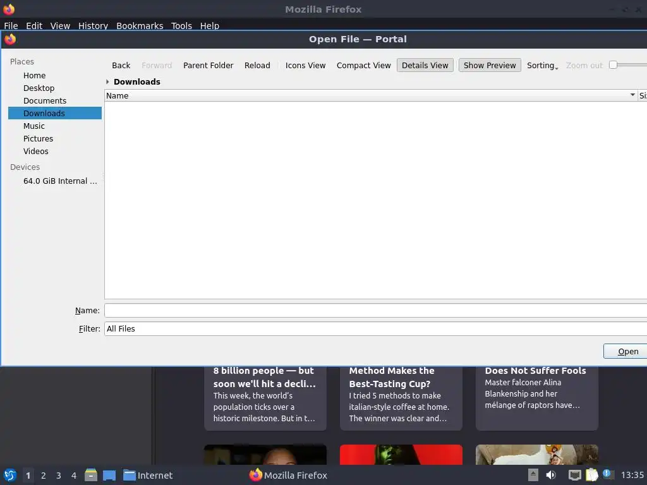Image resolution: width=647 pixels, height=485 pixels.
Task: Go to Parent Folder
Action: (209, 65)
